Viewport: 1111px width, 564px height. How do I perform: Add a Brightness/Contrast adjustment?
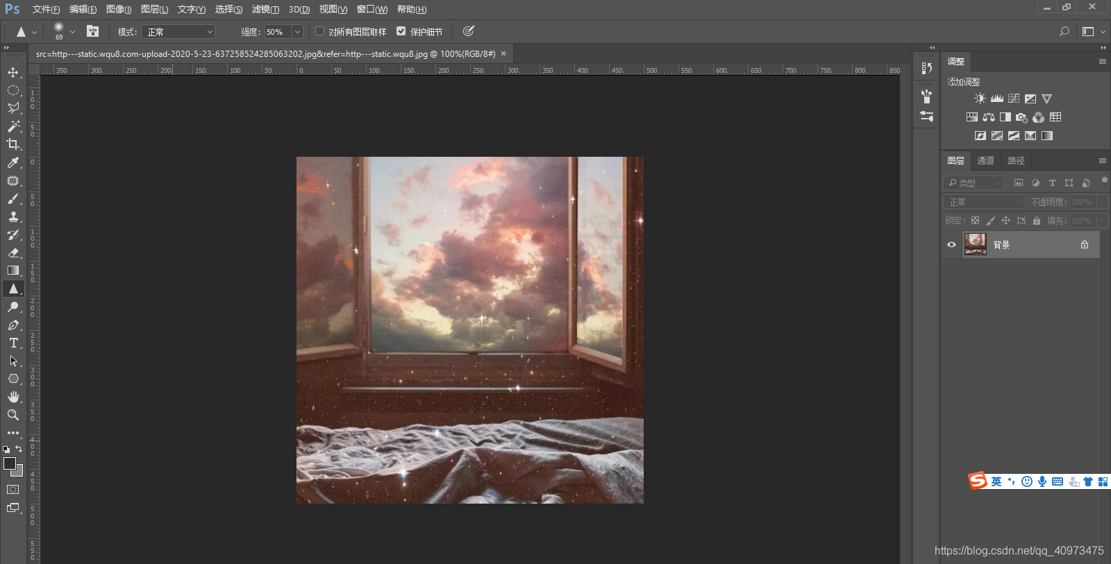pos(980,99)
